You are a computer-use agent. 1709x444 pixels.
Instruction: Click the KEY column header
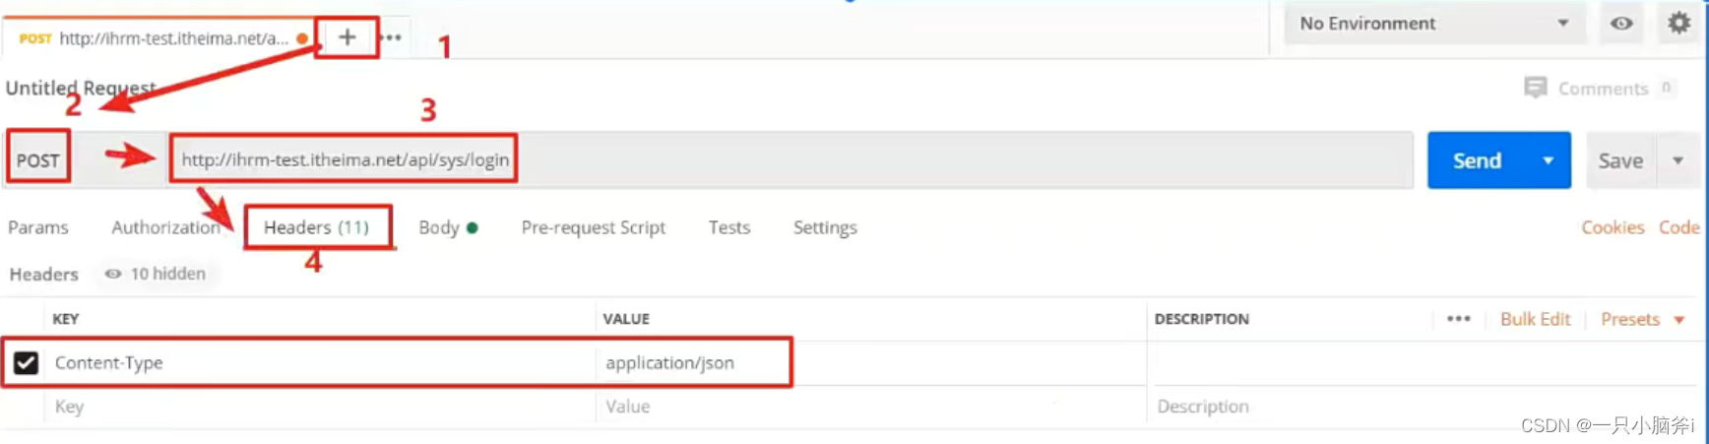pos(65,319)
